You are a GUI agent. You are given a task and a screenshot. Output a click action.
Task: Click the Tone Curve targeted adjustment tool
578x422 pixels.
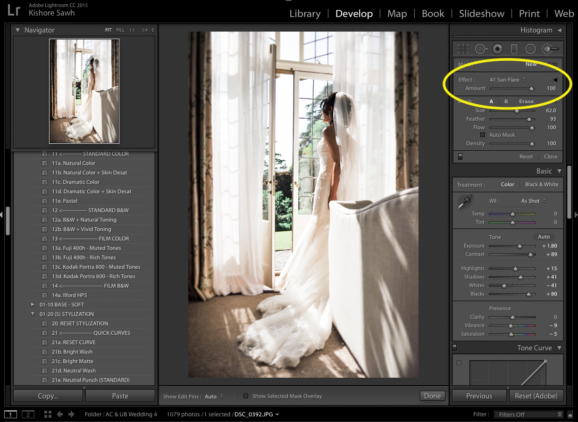tap(459, 363)
